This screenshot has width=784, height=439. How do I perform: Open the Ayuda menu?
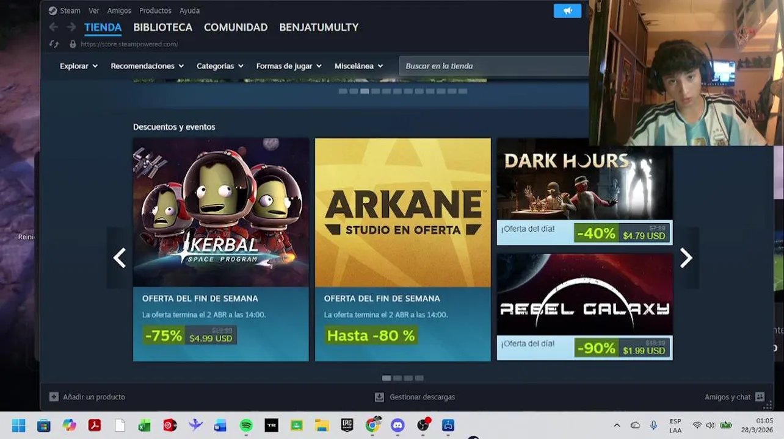[x=189, y=10]
